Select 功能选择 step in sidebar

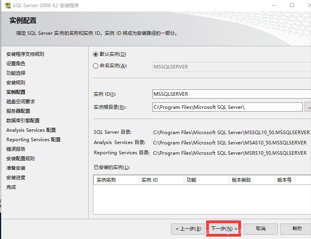pos(16,73)
